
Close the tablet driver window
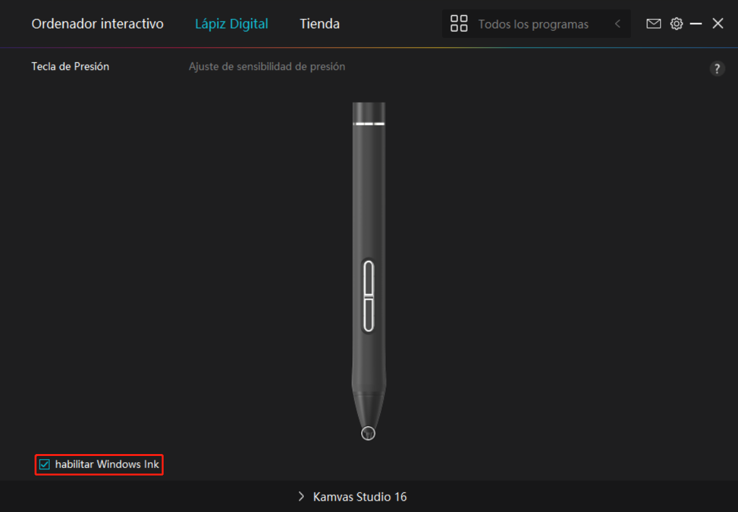(718, 24)
